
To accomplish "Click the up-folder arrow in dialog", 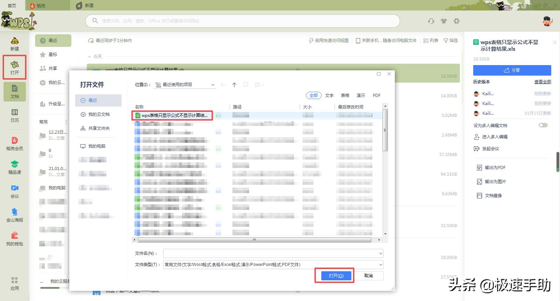I will 234,85.
